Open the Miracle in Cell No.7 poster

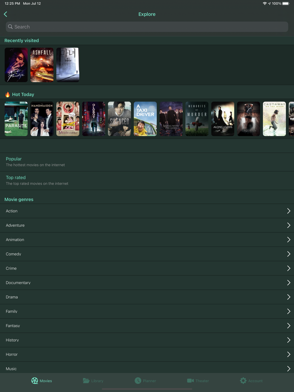[x=68, y=119]
